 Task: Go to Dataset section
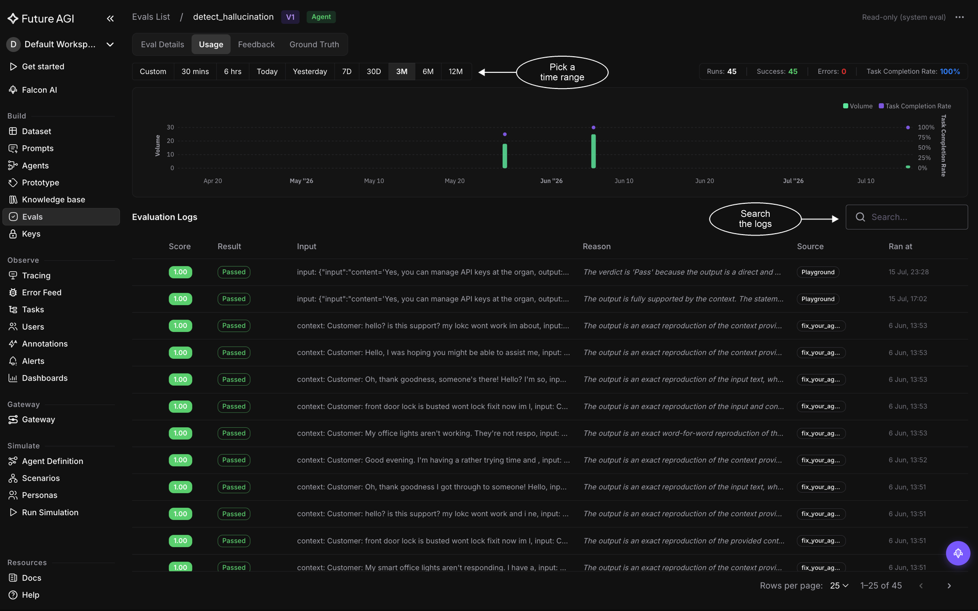point(61,131)
